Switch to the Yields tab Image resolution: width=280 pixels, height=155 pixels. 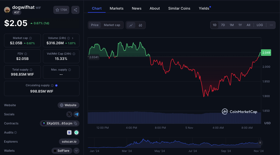coord(204,8)
